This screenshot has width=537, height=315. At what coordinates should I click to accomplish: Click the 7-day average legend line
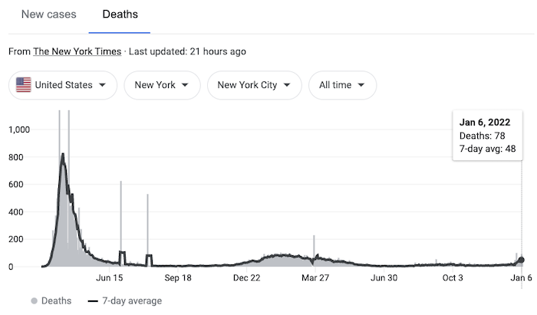93,300
